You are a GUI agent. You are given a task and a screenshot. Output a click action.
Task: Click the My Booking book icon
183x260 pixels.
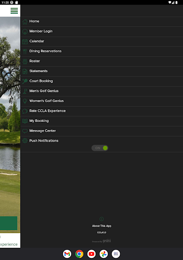coord(25,121)
